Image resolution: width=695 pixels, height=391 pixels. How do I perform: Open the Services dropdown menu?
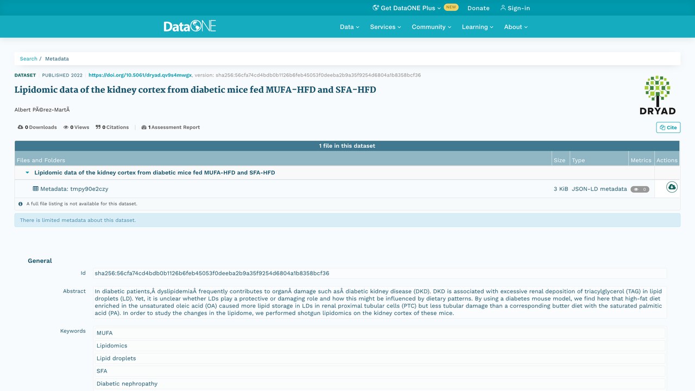click(386, 27)
